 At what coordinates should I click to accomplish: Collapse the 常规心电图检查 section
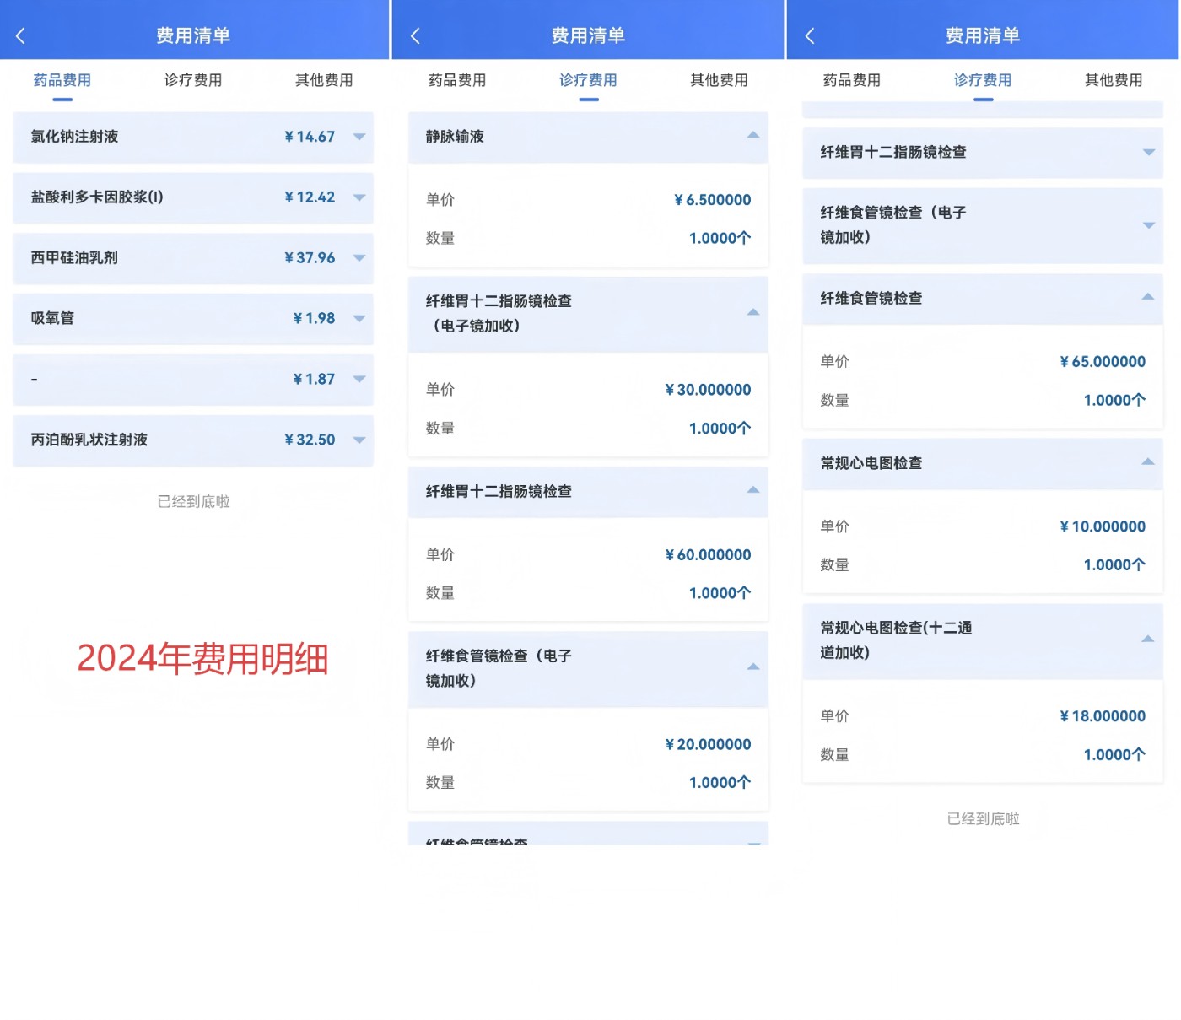click(1147, 462)
